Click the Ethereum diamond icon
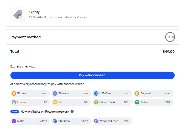The height and width of the screenshot is (129, 184). [x=55, y=93]
